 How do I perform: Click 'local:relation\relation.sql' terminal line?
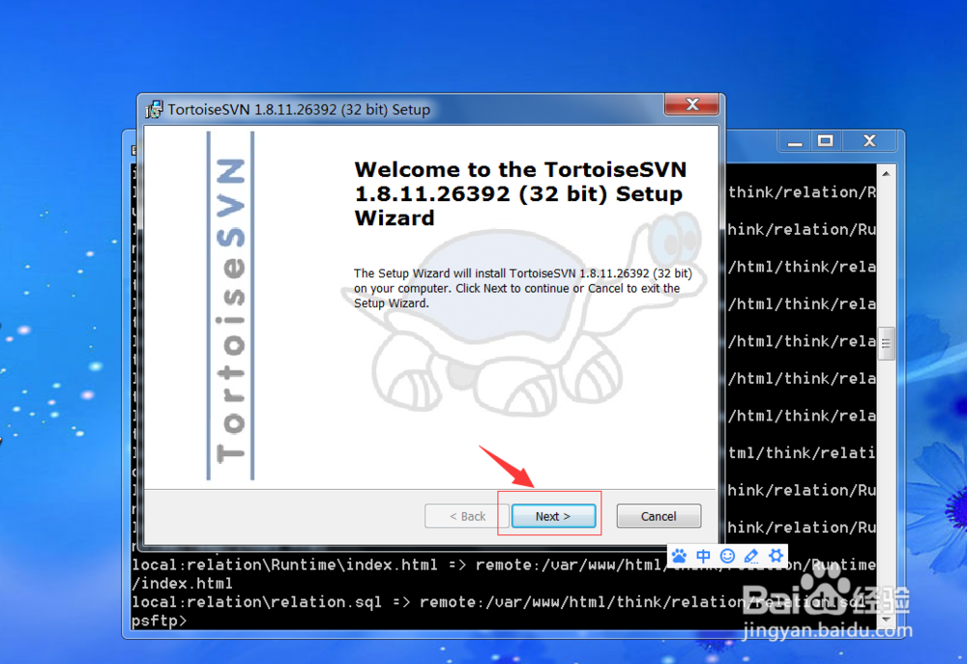498,602
